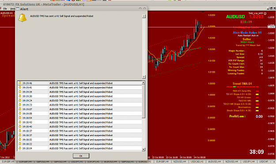276x164 pixels.
Task: Click the MetaTrader window title bar text
Action: [x=43, y=4]
